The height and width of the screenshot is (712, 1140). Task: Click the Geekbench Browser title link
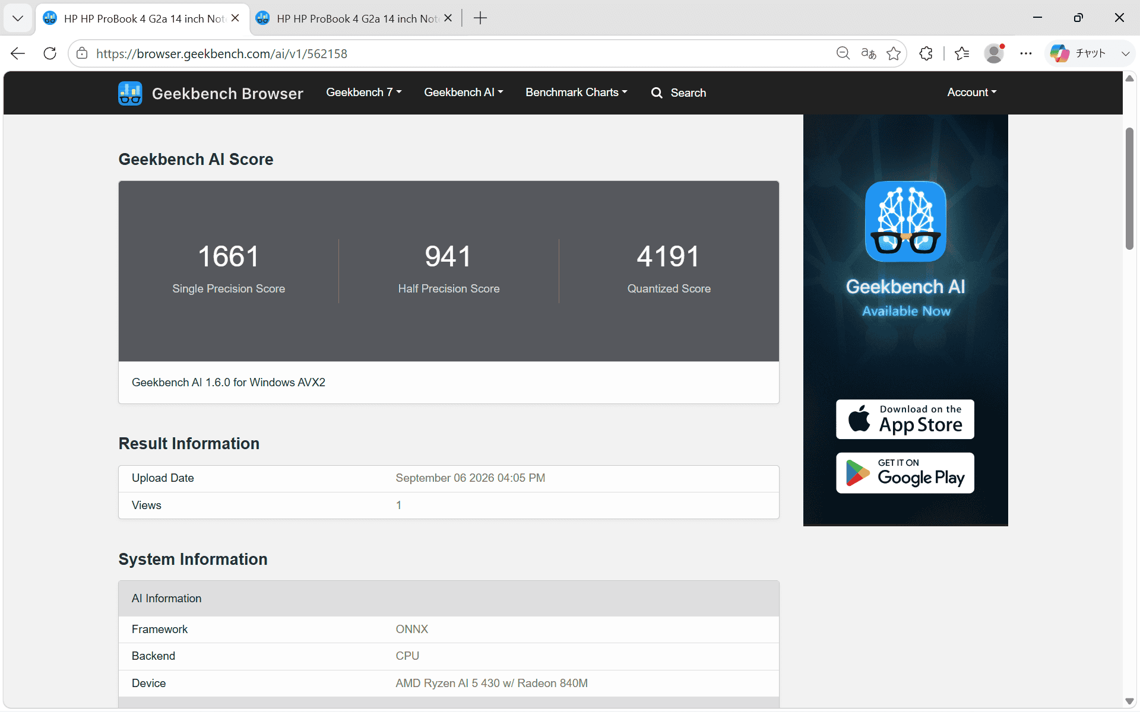(x=227, y=93)
